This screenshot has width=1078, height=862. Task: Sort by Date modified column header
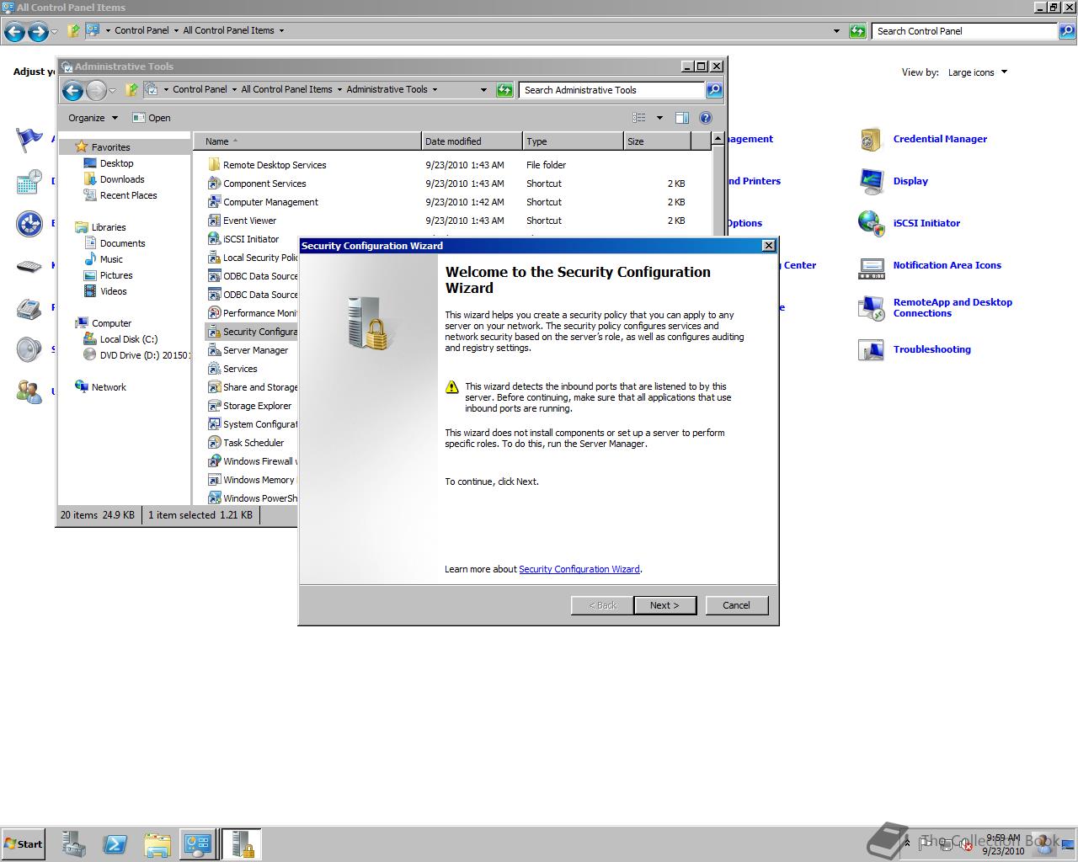point(472,141)
